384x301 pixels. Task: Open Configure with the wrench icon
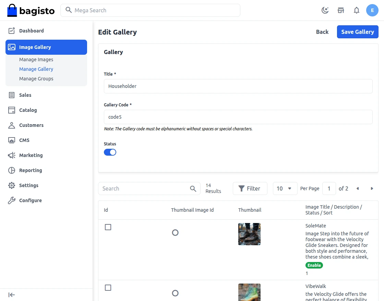[x=11, y=200]
